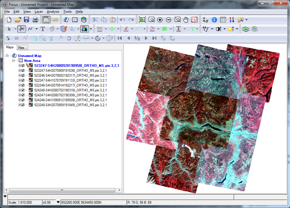Uncheck visibility of layer 523247-S4H2070909191836I
Image resolution: width=290 pixels, height=208 pixels.
23,71
